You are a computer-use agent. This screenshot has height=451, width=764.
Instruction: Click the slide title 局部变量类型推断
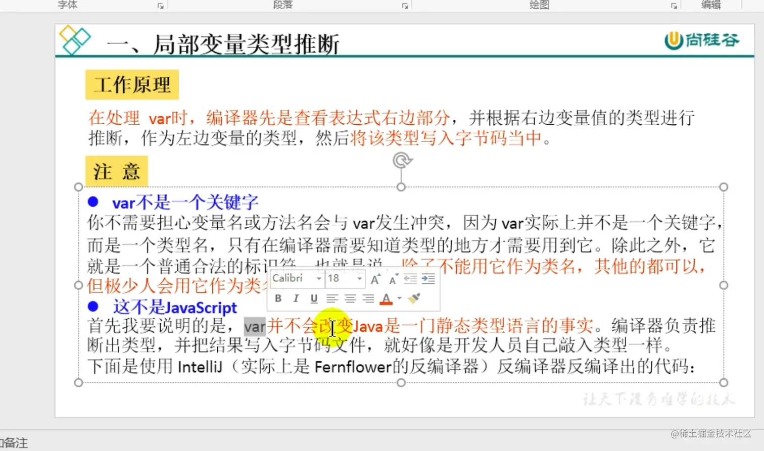coord(247,44)
